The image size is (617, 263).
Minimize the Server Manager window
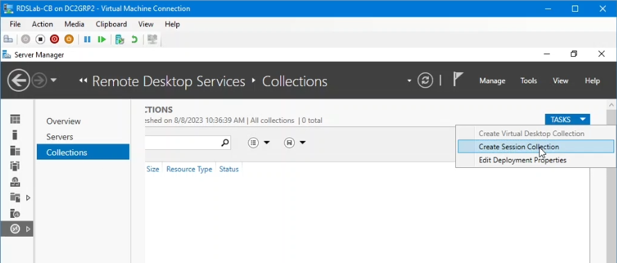pyautogui.click(x=547, y=54)
